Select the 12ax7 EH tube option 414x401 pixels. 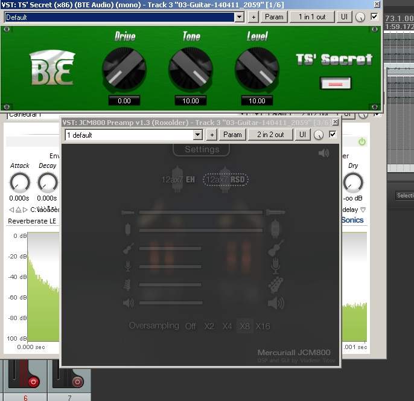(x=178, y=179)
